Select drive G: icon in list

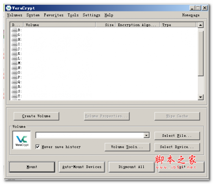tap(14, 35)
